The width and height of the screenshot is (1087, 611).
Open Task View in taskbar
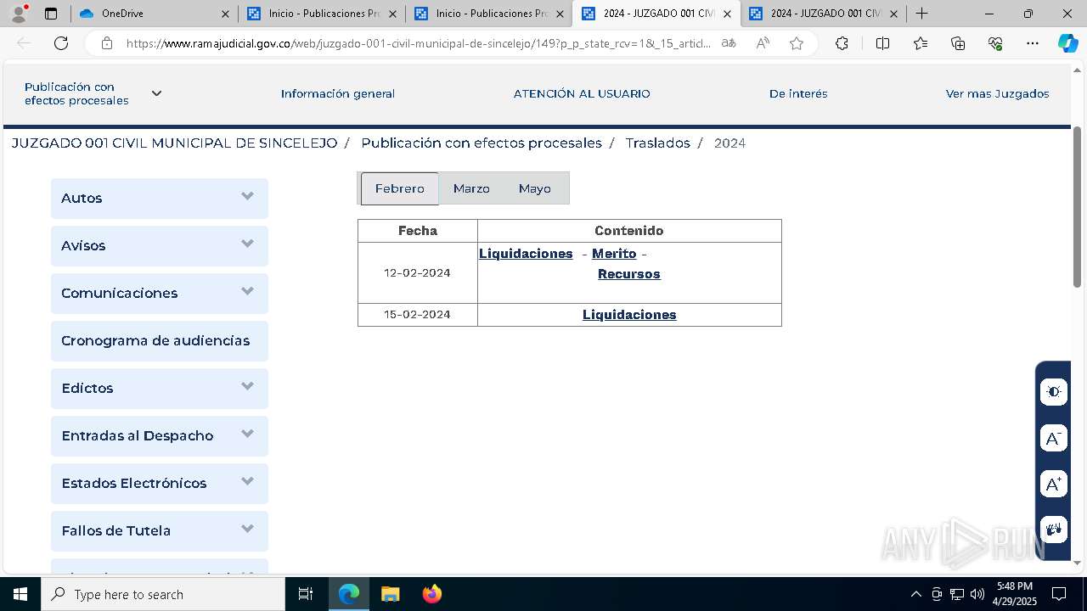pos(306,594)
